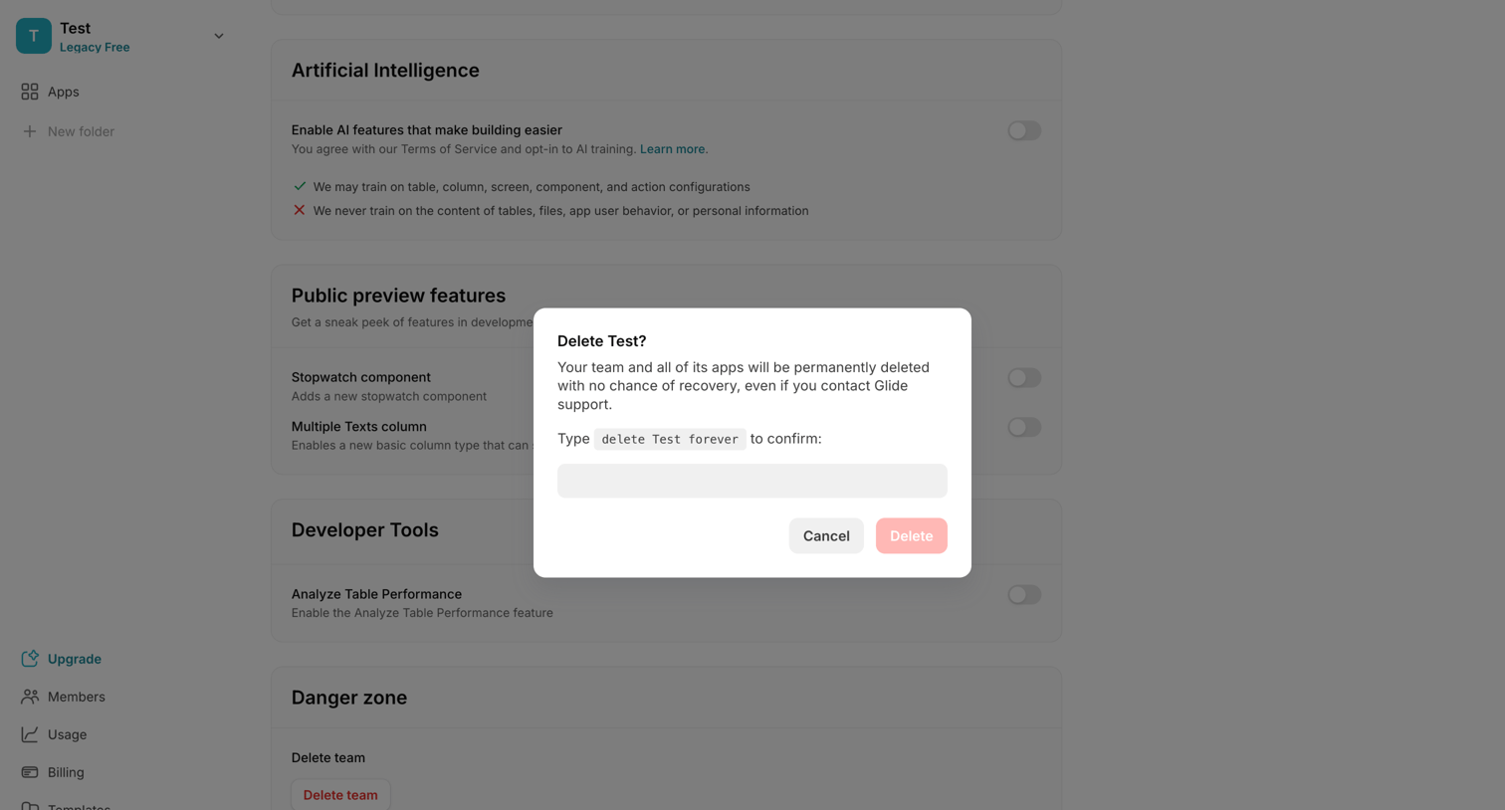Screen dimensions: 1505x810
Task: Click the Upgrade icon in the sidebar
Action: (30, 659)
